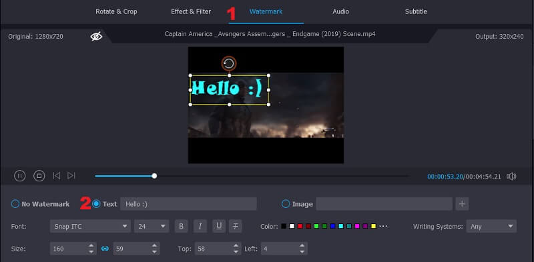Decrease the Top position value
Screen dimensions: 534x262
pos(236,252)
